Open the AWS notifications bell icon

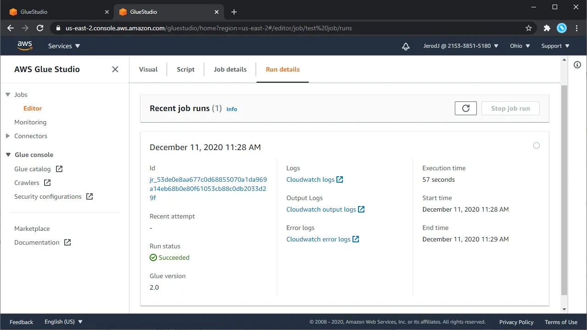click(405, 46)
